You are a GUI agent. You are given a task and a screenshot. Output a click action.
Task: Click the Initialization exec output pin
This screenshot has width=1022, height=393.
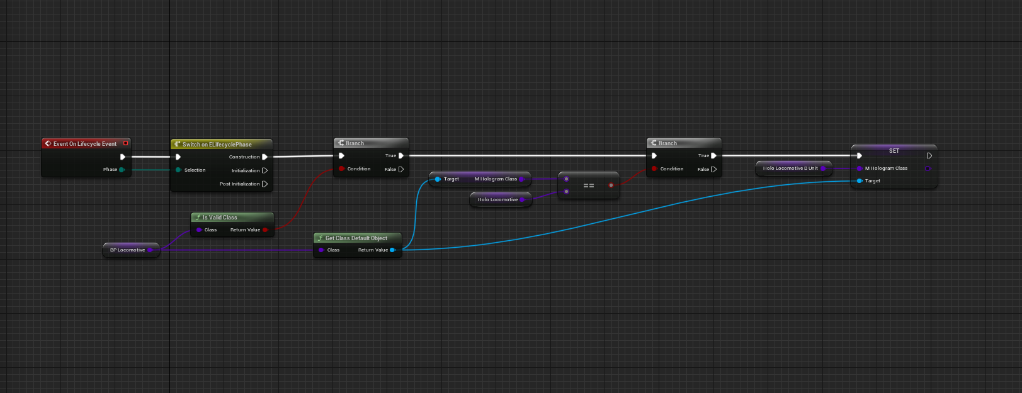click(265, 170)
